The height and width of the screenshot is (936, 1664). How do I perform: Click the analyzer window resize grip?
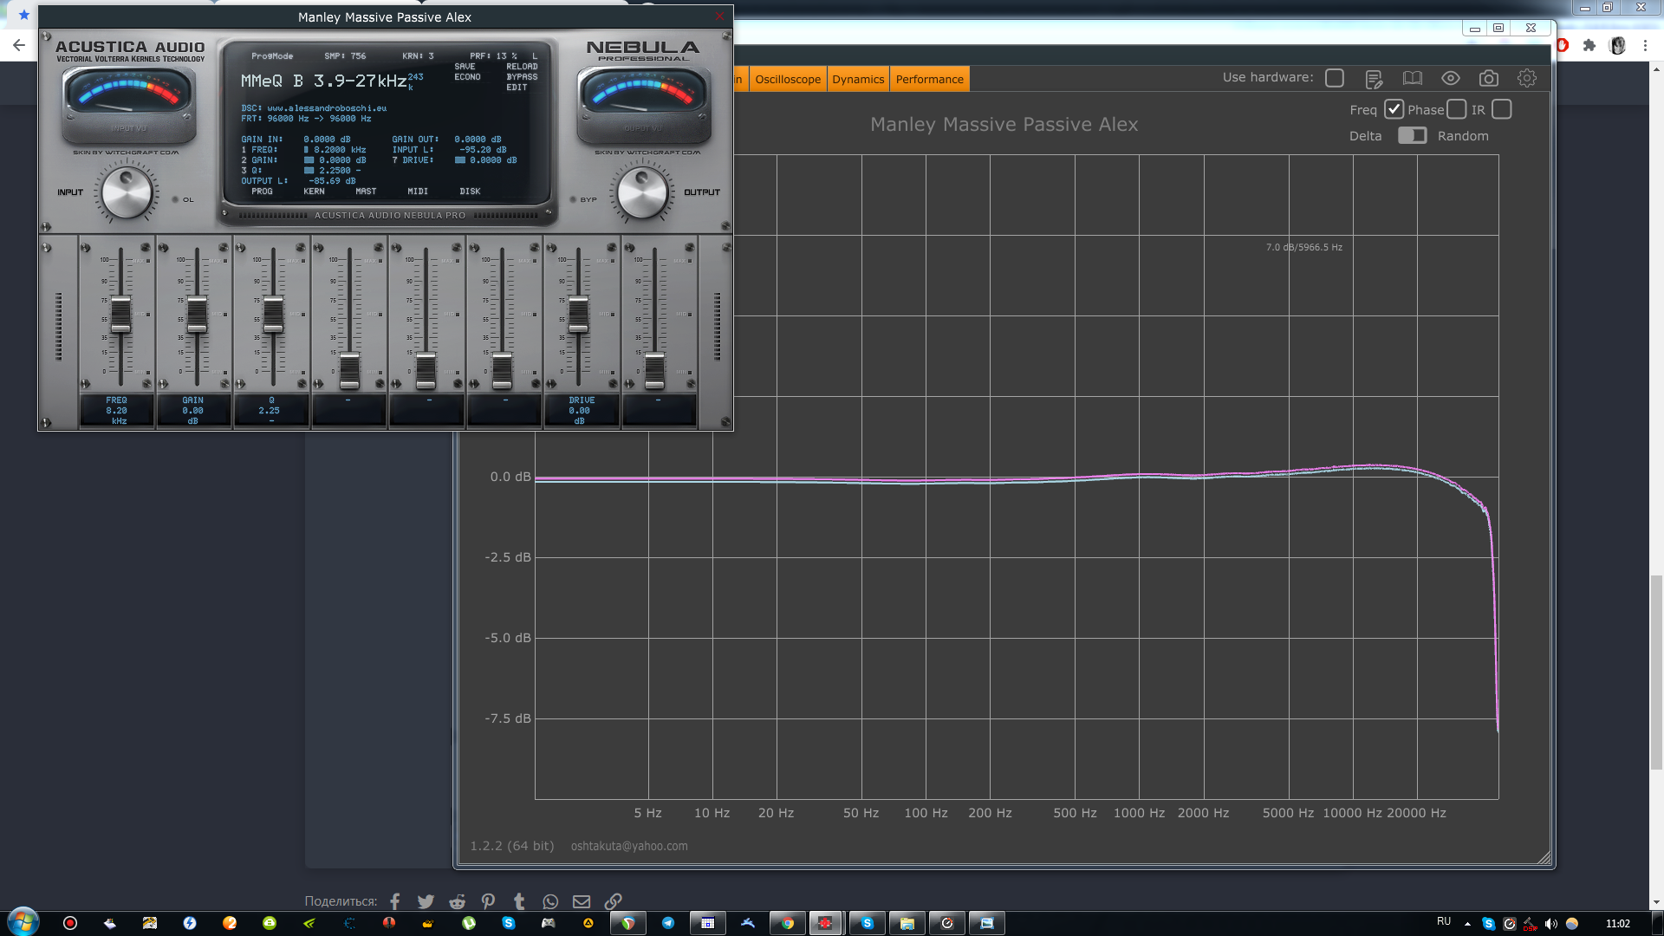(1544, 857)
